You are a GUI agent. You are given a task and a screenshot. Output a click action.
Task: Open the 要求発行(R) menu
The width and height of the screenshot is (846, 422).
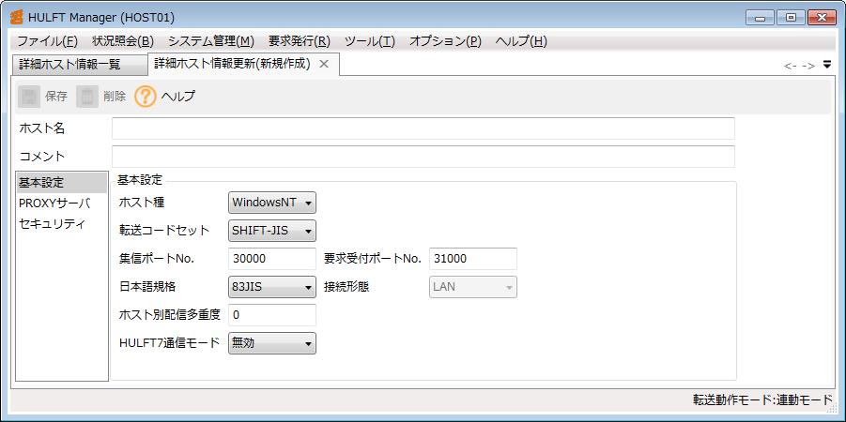(x=299, y=41)
